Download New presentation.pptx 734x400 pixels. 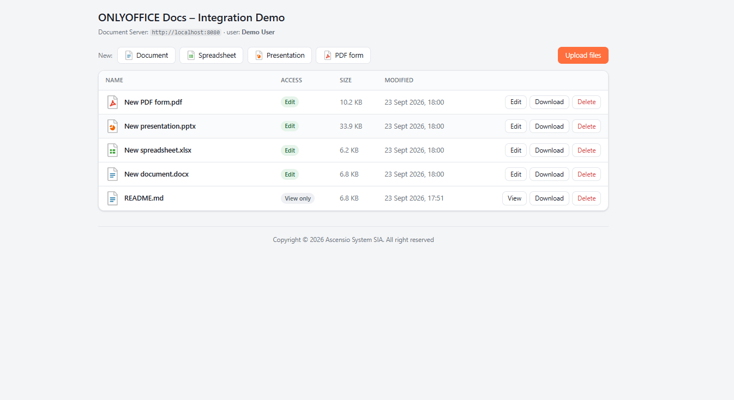click(x=549, y=126)
